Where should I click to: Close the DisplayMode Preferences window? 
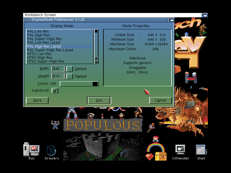coord(26,20)
